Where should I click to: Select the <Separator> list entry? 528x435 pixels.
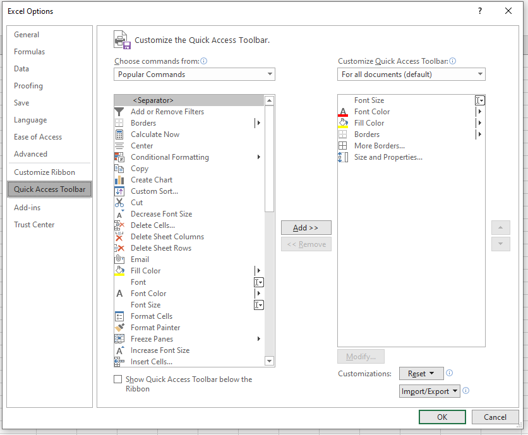189,100
